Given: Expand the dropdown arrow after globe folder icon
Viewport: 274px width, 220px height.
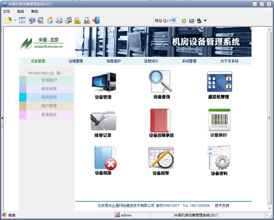Looking at the screenshot, I should click(205, 21).
